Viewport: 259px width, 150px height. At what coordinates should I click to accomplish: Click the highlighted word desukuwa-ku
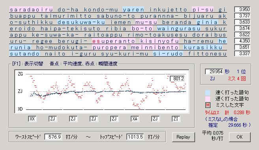(x=81, y=22)
